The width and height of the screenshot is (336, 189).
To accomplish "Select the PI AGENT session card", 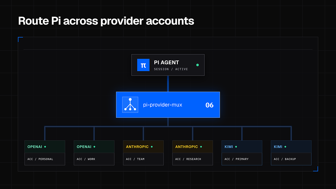I will pyautogui.click(x=168, y=65).
